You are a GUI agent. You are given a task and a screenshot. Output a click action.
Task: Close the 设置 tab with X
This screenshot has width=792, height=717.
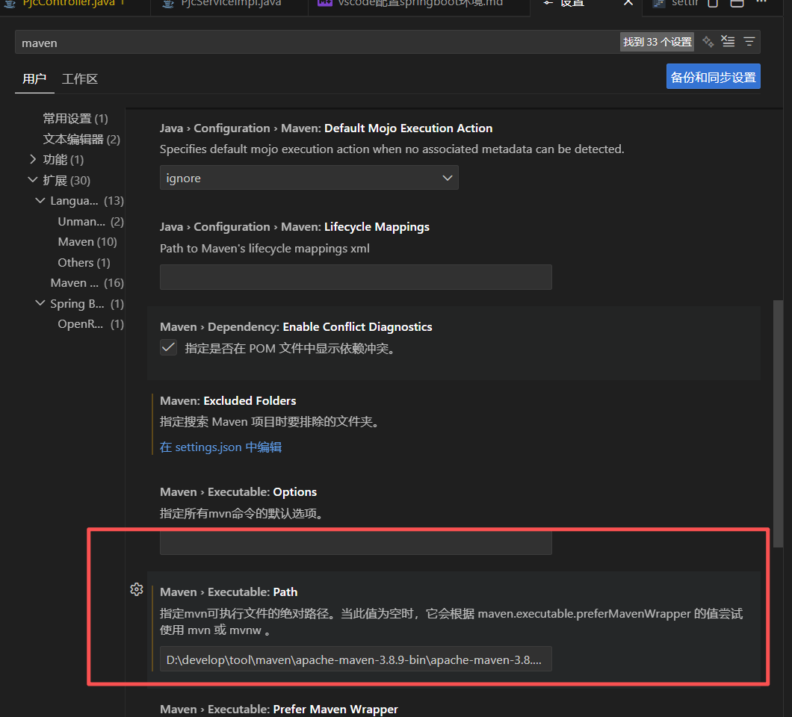tap(628, 4)
